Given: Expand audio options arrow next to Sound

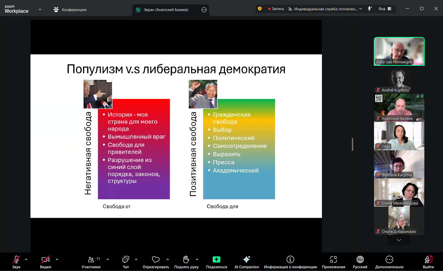Looking at the screenshot, I should coord(26,259).
